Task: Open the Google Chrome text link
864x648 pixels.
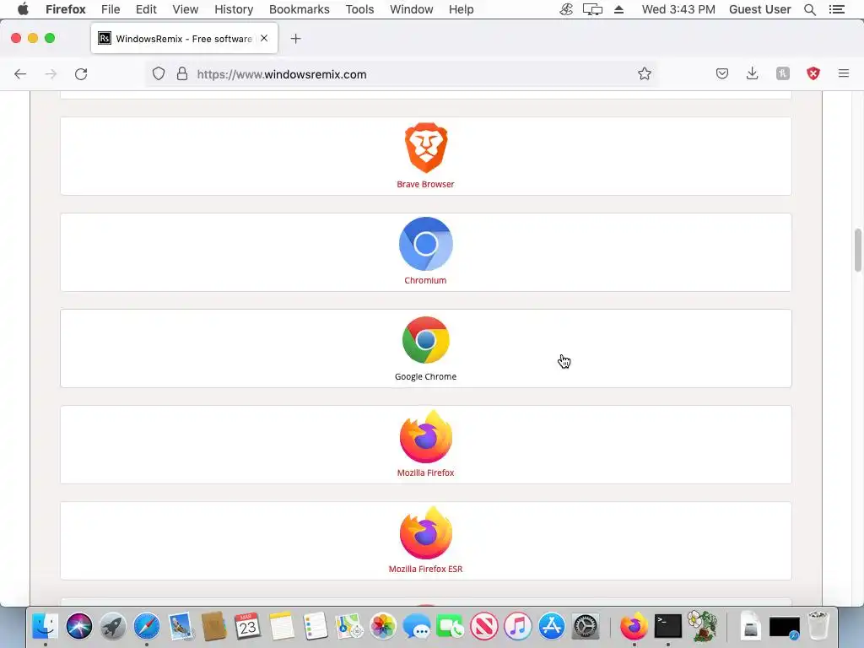Action: tap(425, 376)
